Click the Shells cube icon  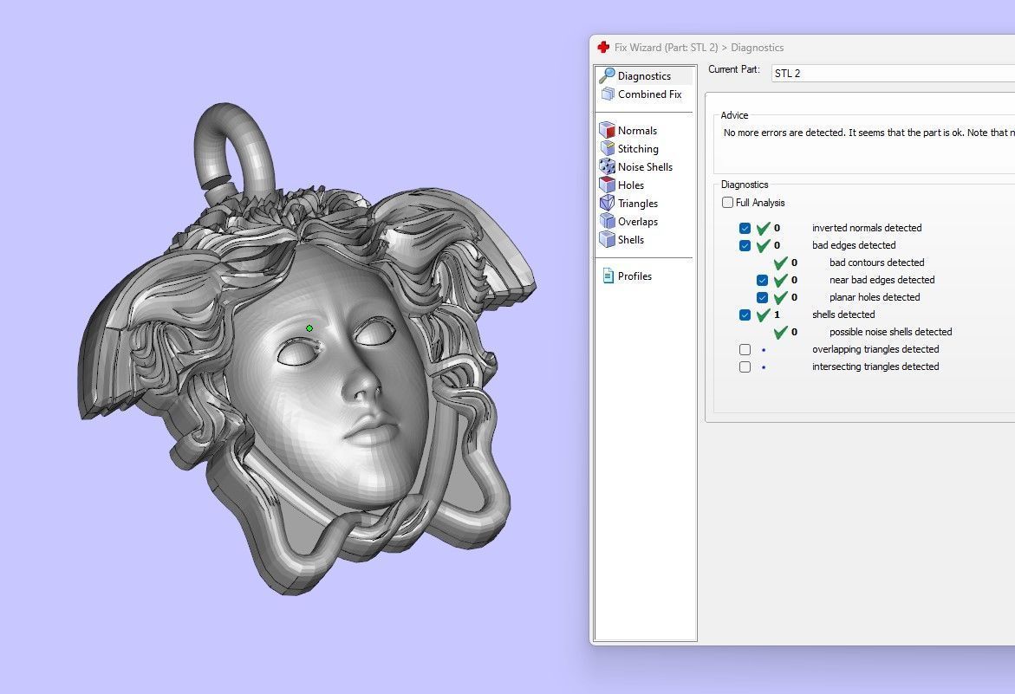(x=608, y=238)
